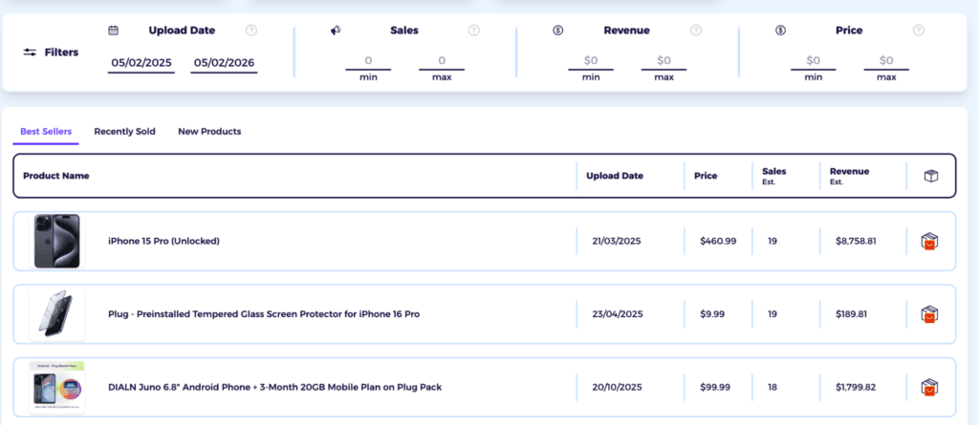Sort by the Upload Date column header

(615, 176)
